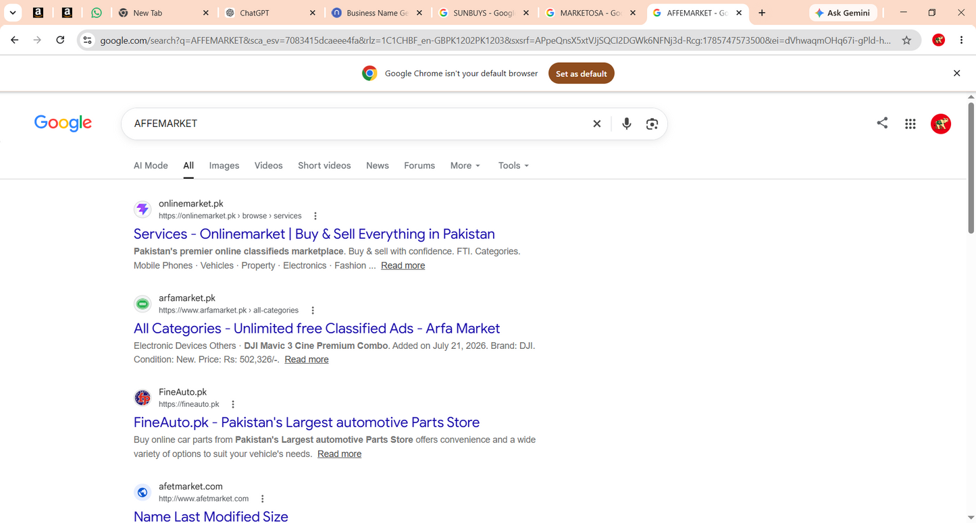Close the ChatGPT tab
Image resolution: width=976 pixels, height=523 pixels.
pos(313,13)
